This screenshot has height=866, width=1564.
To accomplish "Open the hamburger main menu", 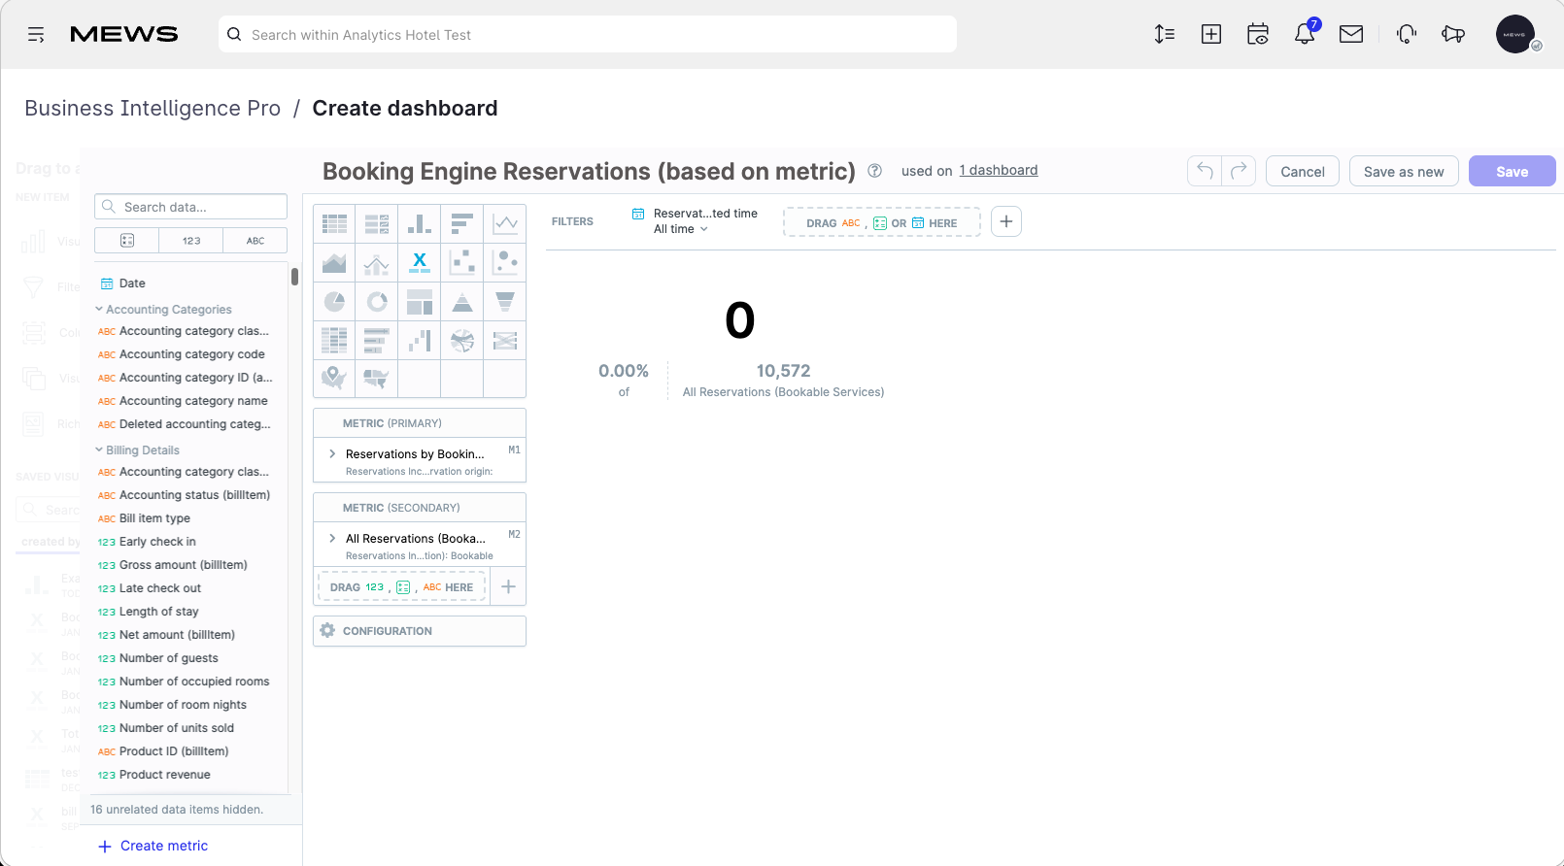I will pyautogui.click(x=37, y=35).
